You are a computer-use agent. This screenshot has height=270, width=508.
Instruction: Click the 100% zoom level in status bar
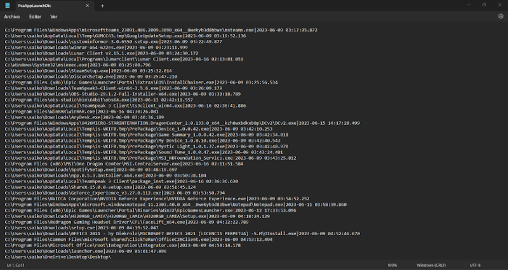tap(392, 265)
